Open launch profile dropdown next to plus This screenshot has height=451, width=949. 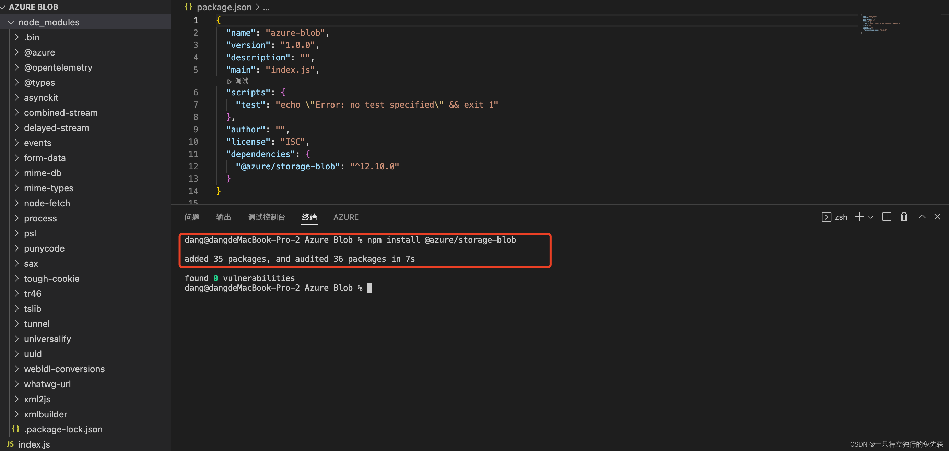click(870, 217)
